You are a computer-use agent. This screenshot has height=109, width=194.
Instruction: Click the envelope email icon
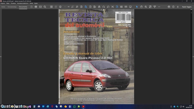(40, 7)
